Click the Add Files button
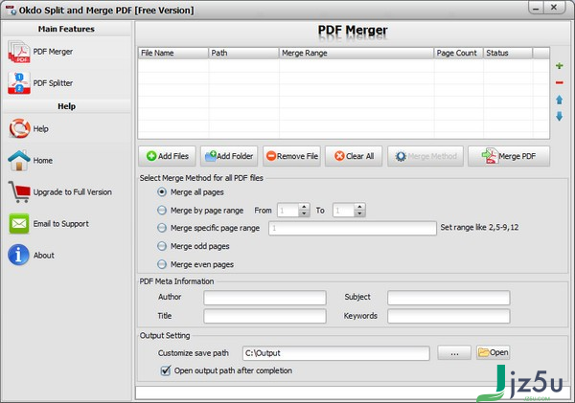This screenshot has height=403, width=575. point(167,156)
